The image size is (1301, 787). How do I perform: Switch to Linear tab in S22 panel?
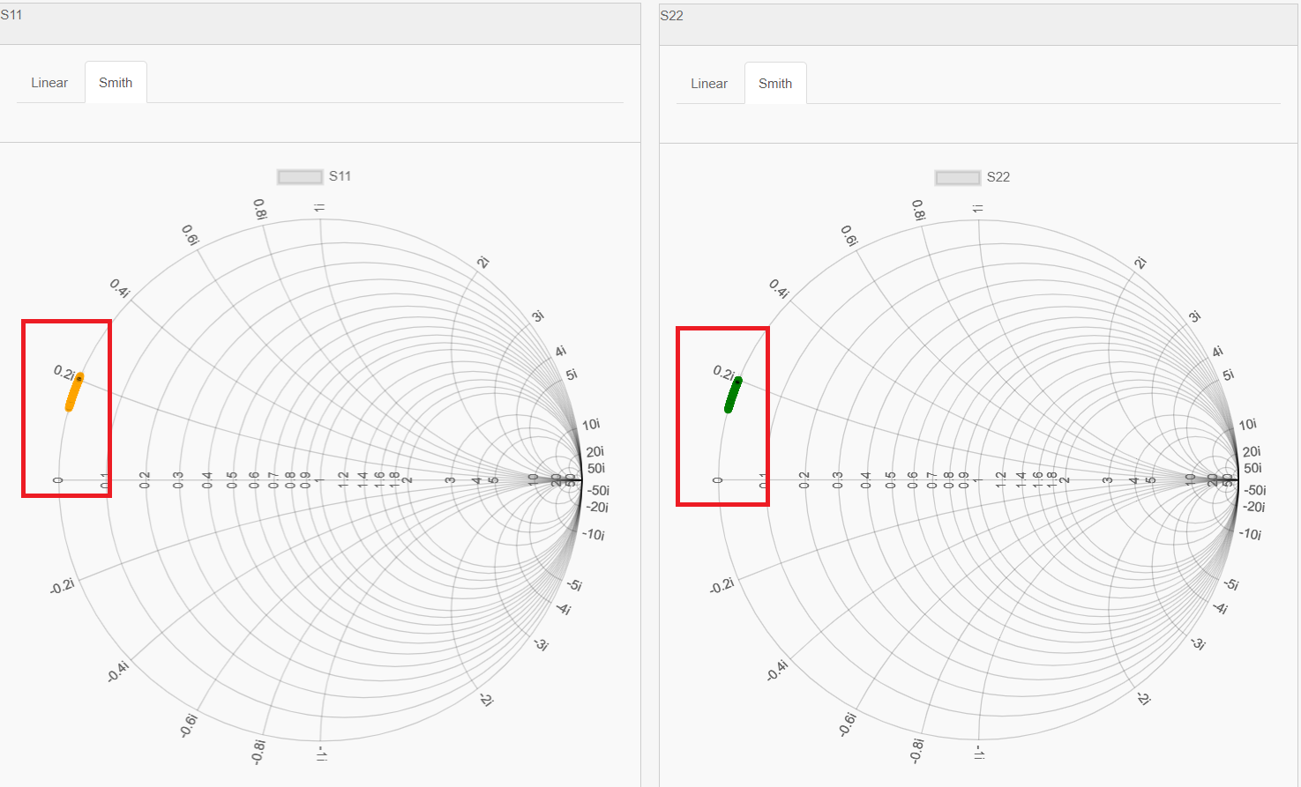(709, 84)
